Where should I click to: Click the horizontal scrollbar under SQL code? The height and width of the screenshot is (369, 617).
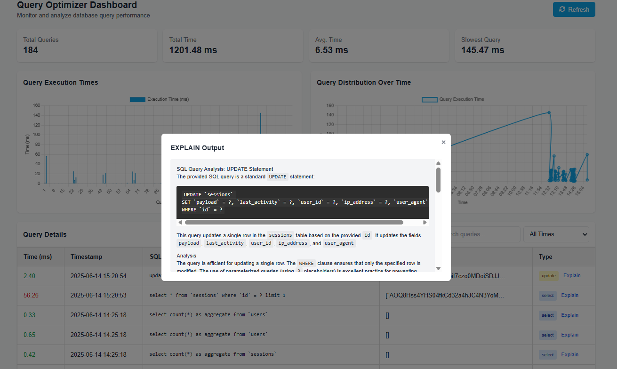coord(294,222)
